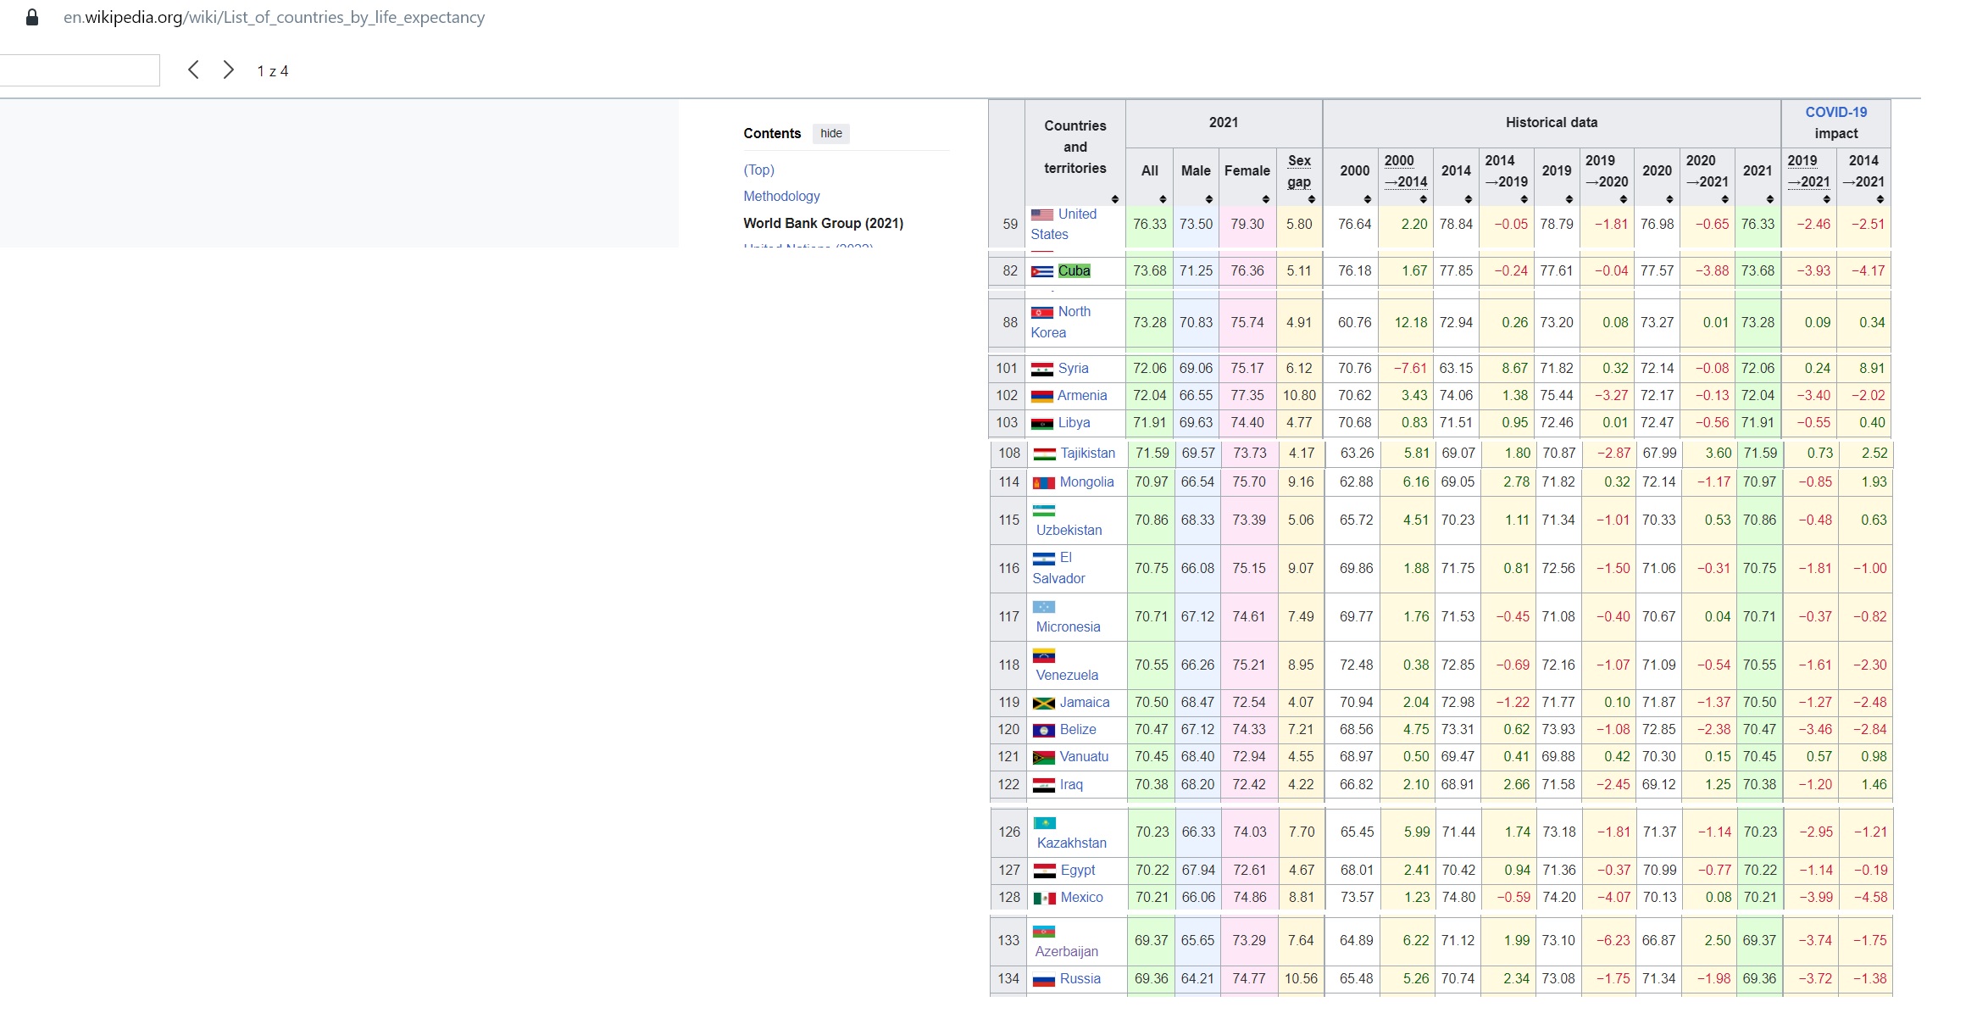Sort by COVID-19 impact 2014→2021 column

point(1880,199)
